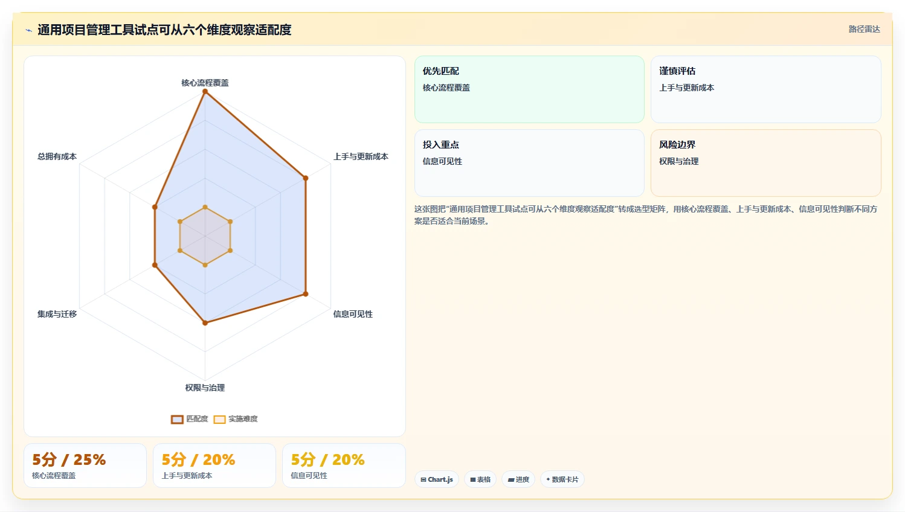The height and width of the screenshot is (512, 905).
Task: Click the 匹配度 data point at 权限与治理
Action: pos(205,323)
